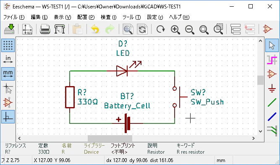Click the Zoom to Fit icon
The width and height of the screenshot is (280, 165).
(x=204, y=29)
